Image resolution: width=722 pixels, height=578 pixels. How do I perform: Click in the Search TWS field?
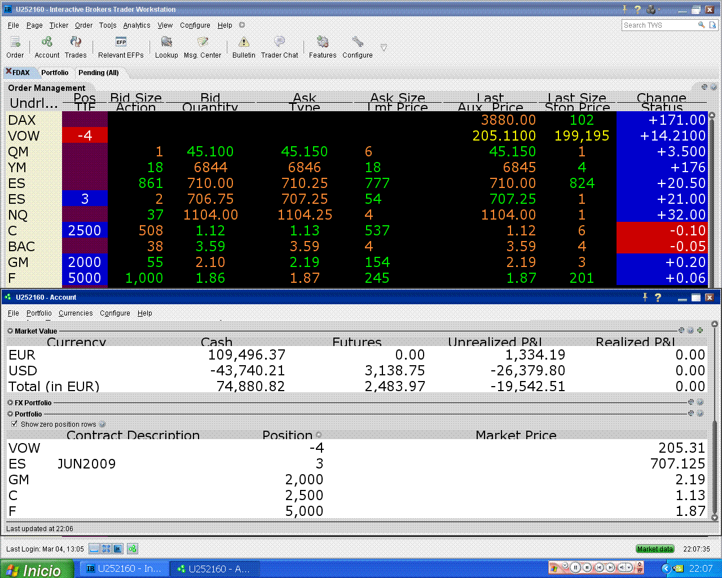(659, 25)
